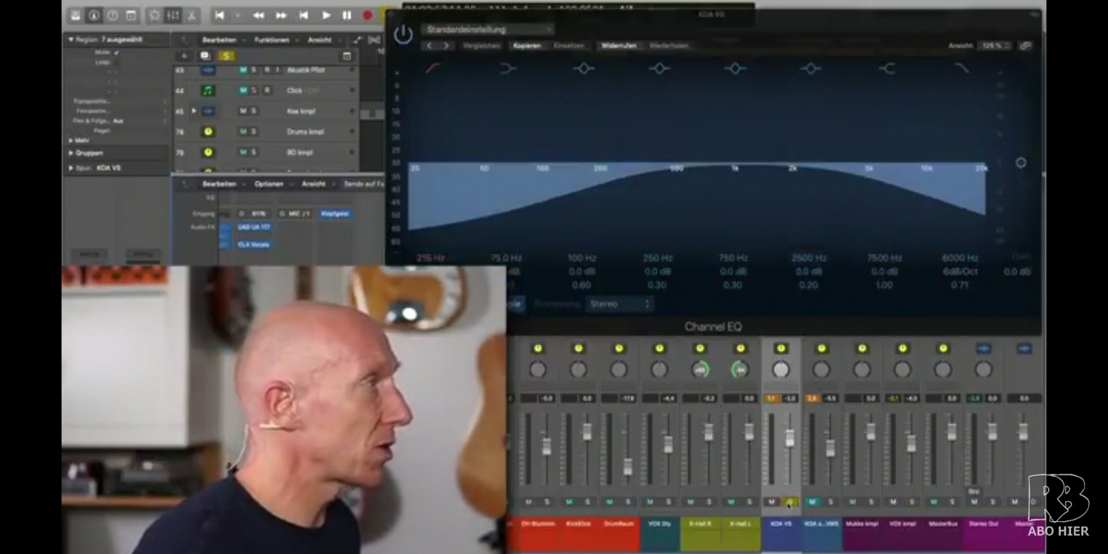Toggle the low-pass filter band icon
The image size is (1108, 554).
(961, 68)
